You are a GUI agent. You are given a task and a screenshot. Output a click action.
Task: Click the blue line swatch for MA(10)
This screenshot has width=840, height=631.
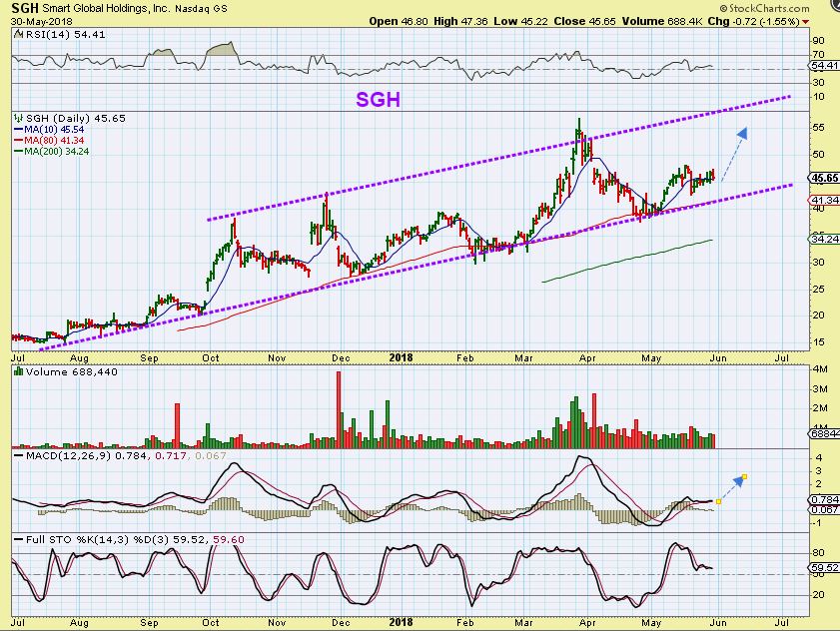[x=19, y=130]
